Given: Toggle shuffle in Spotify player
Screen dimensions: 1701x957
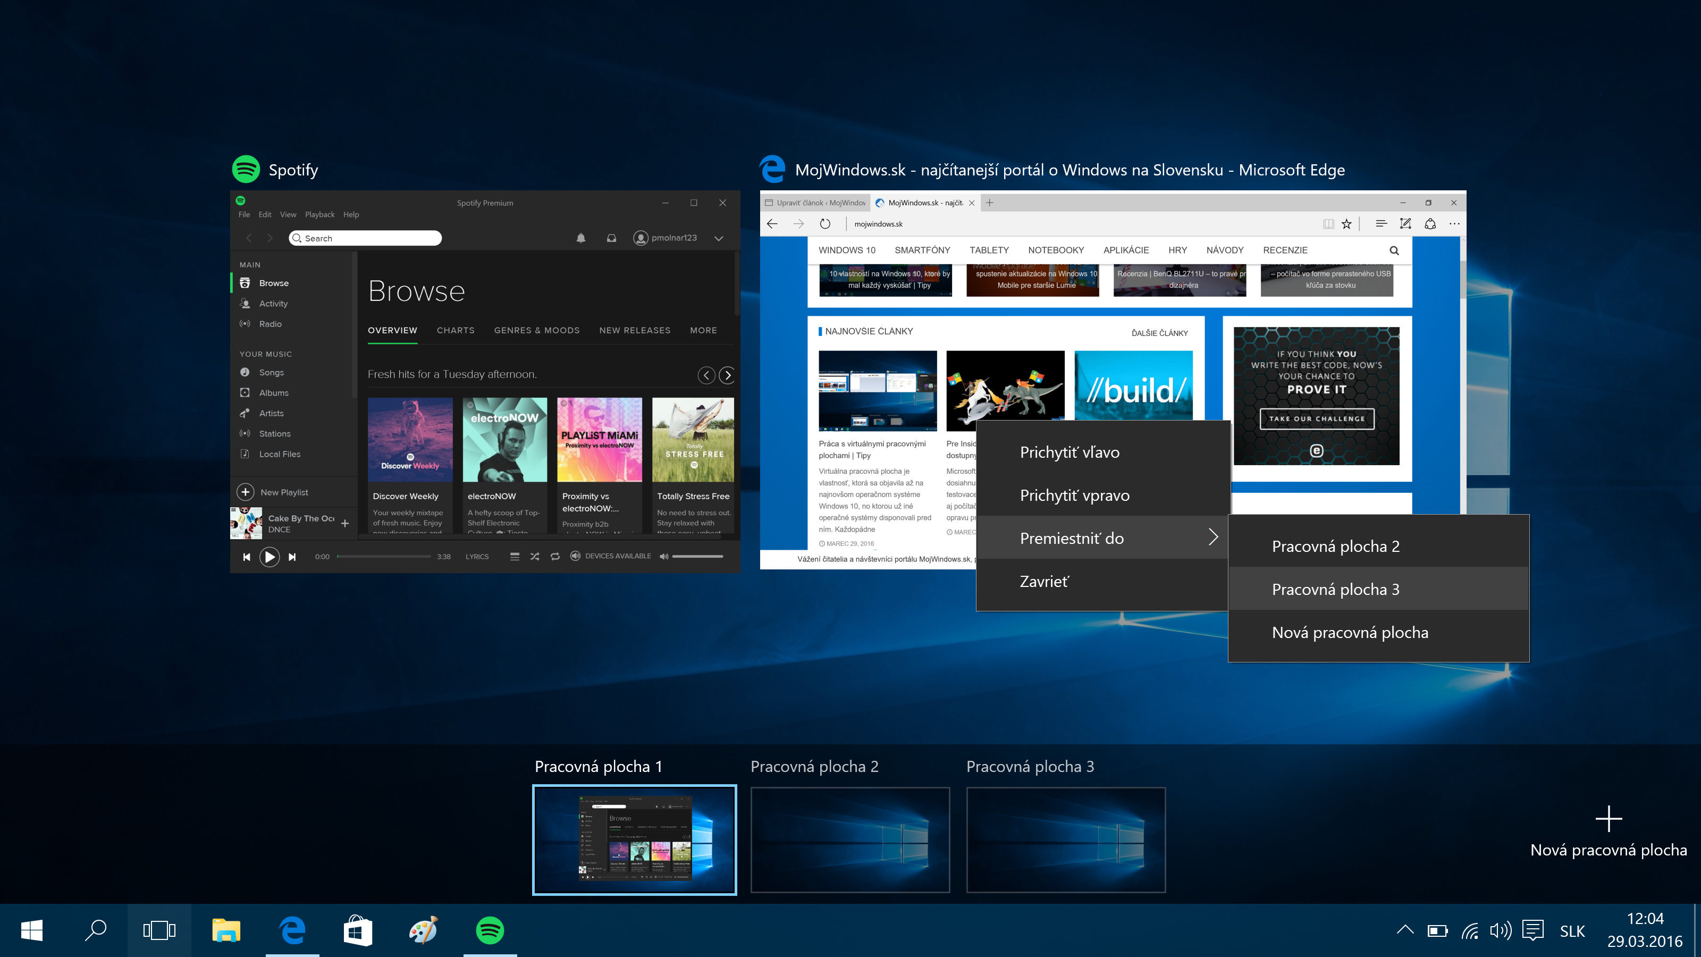Looking at the screenshot, I should point(535,557).
